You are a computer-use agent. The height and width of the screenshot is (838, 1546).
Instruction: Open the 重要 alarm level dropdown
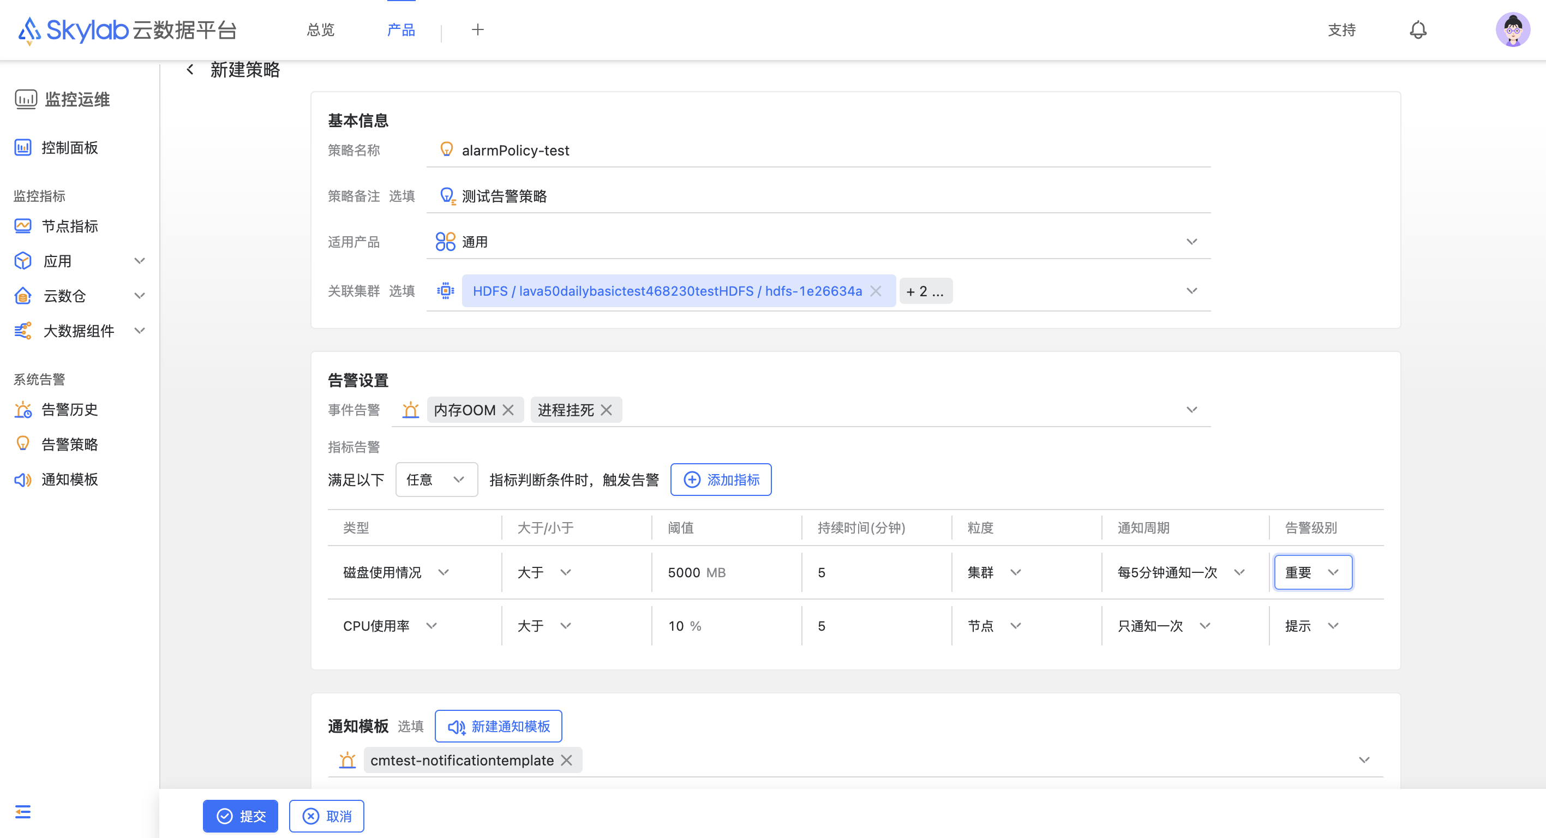pyautogui.click(x=1313, y=572)
